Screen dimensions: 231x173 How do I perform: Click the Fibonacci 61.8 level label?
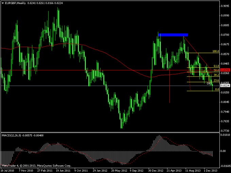[x=216, y=66]
